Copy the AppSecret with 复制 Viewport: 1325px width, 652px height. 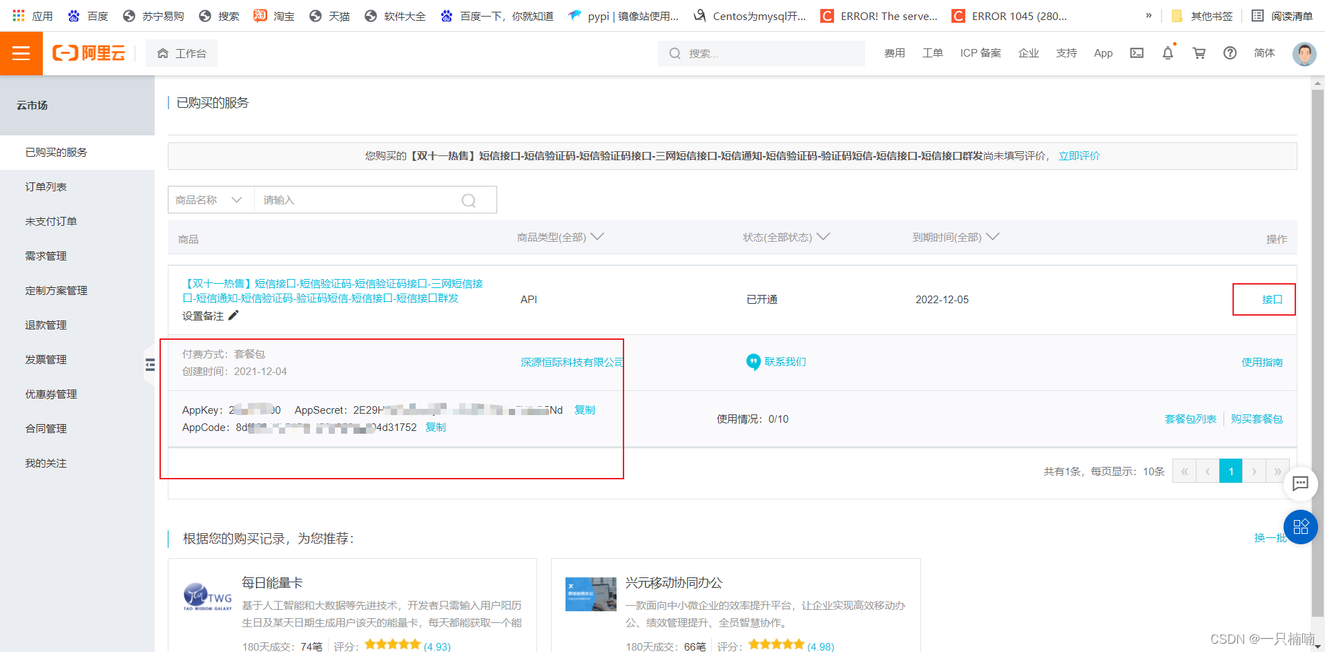(x=584, y=410)
